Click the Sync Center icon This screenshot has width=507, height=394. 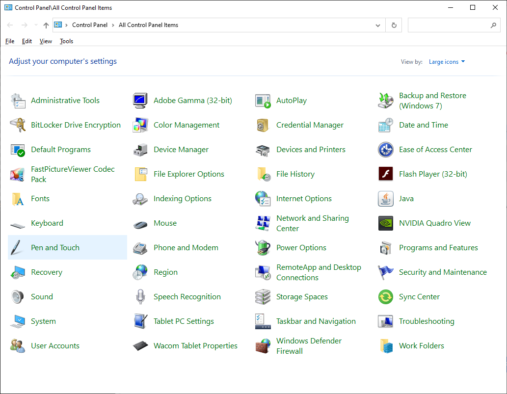tap(386, 297)
